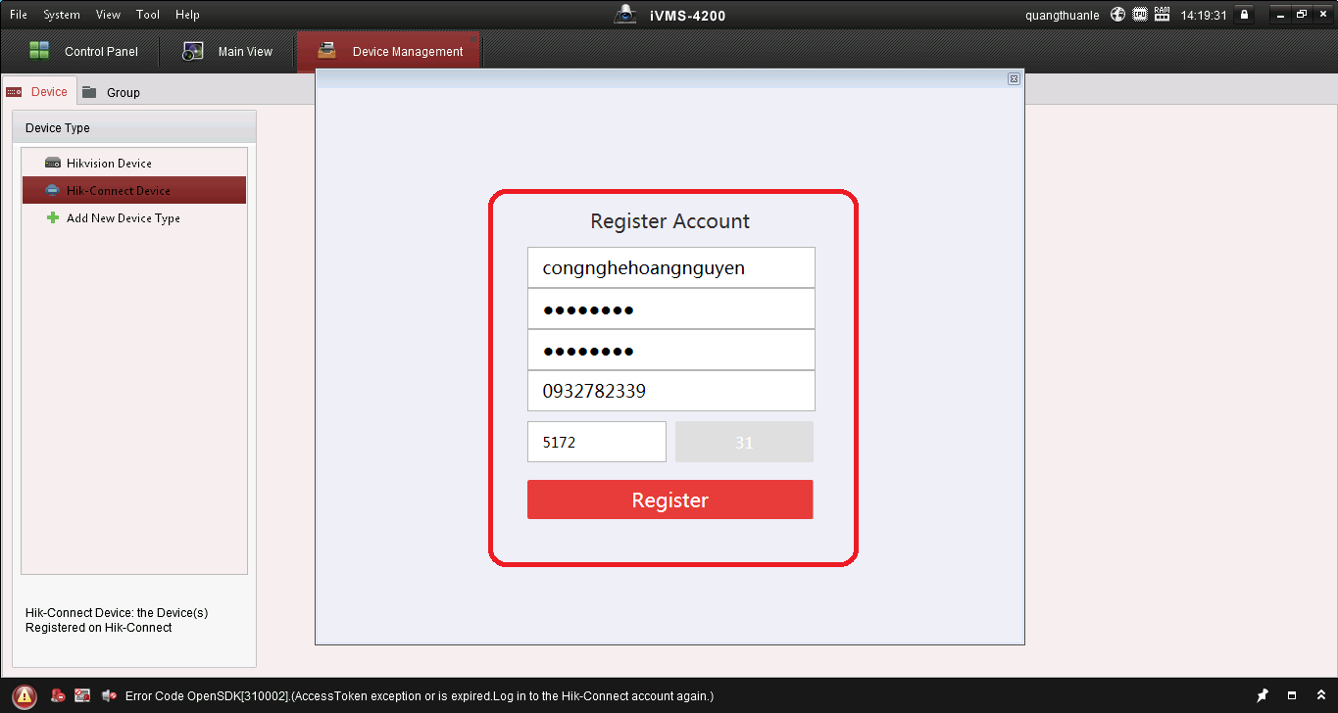Image resolution: width=1338 pixels, height=713 pixels.
Task: Toggle the muted alarm sound speaker icon
Action: tap(107, 695)
